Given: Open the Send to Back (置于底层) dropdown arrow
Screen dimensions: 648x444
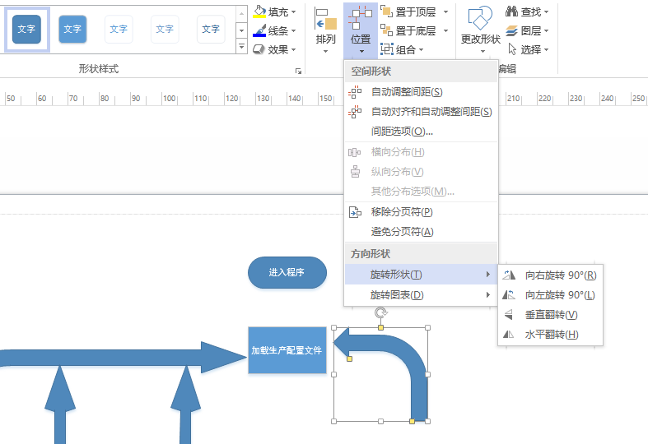Looking at the screenshot, I should click(445, 31).
